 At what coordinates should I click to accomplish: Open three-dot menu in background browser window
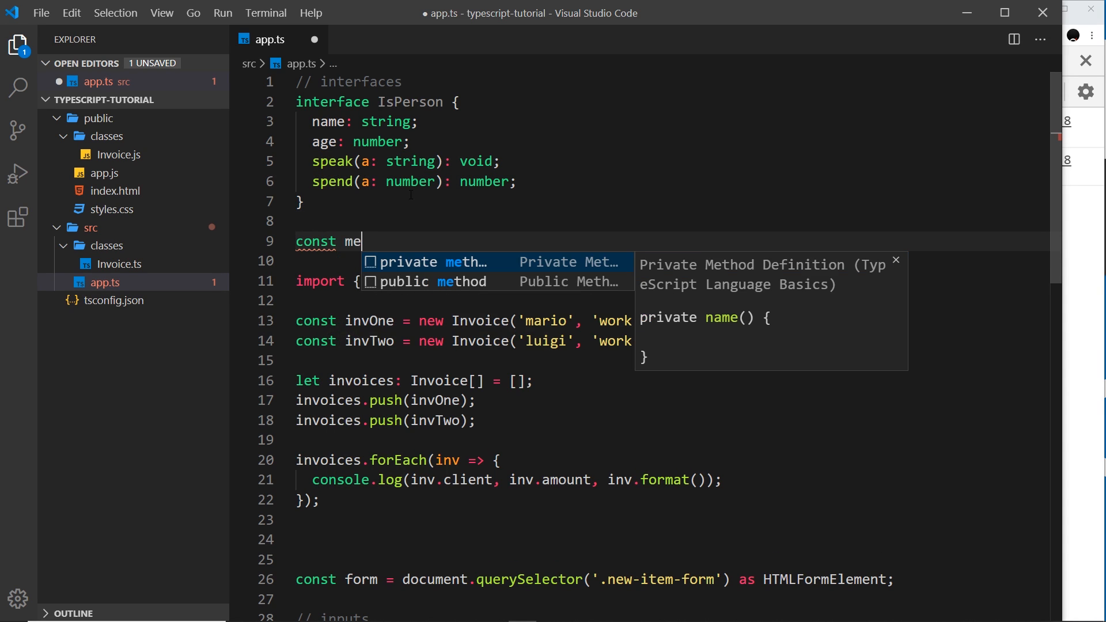point(1092,36)
